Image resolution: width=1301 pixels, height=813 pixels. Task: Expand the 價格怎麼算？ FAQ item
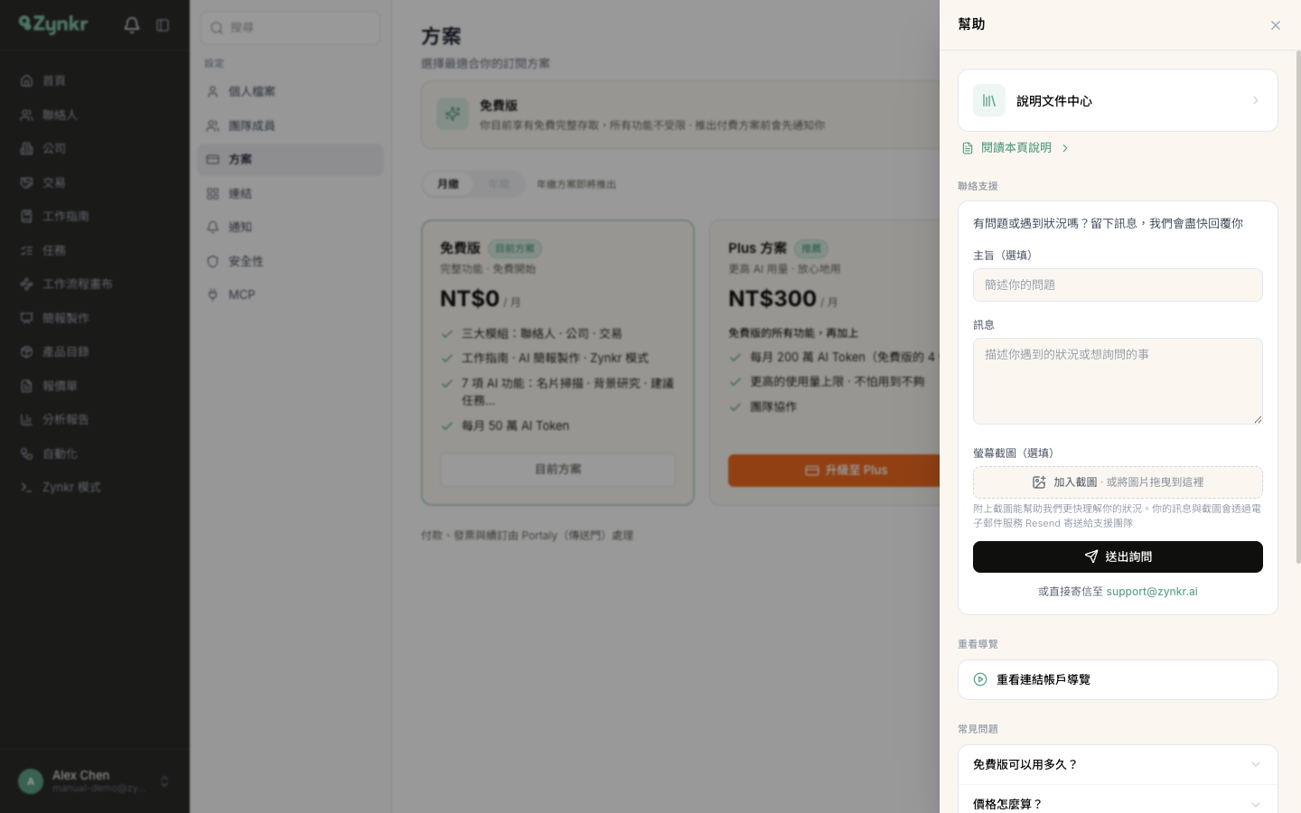(1118, 804)
